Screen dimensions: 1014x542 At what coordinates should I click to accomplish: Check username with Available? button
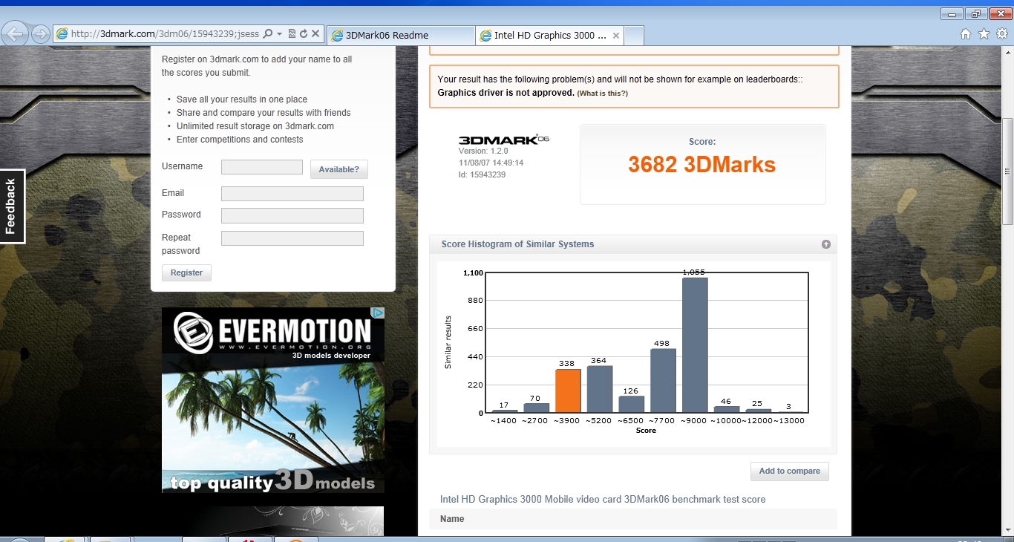[338, 169]
